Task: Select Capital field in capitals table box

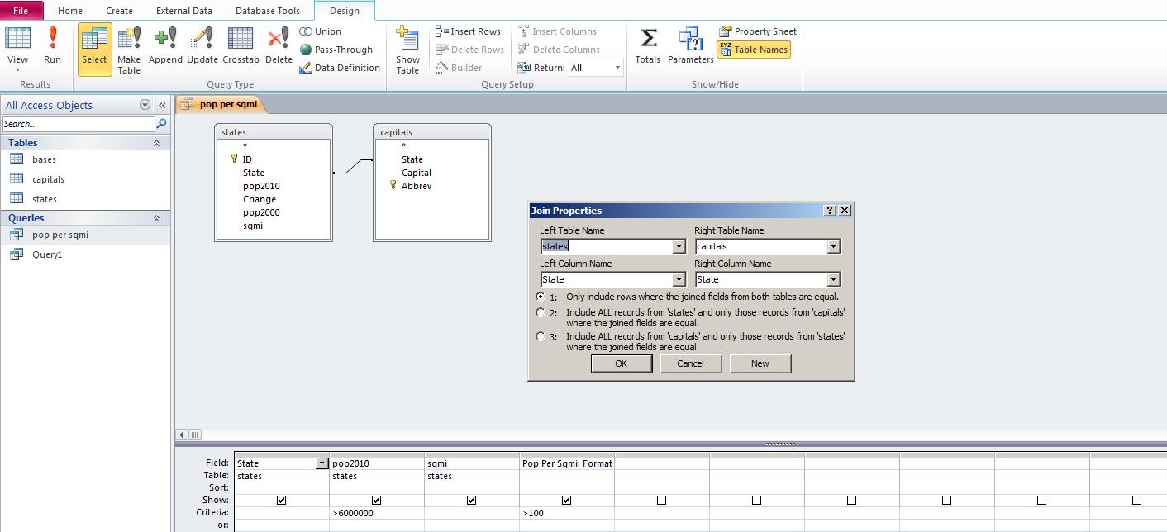Action: tap(417, 173)
